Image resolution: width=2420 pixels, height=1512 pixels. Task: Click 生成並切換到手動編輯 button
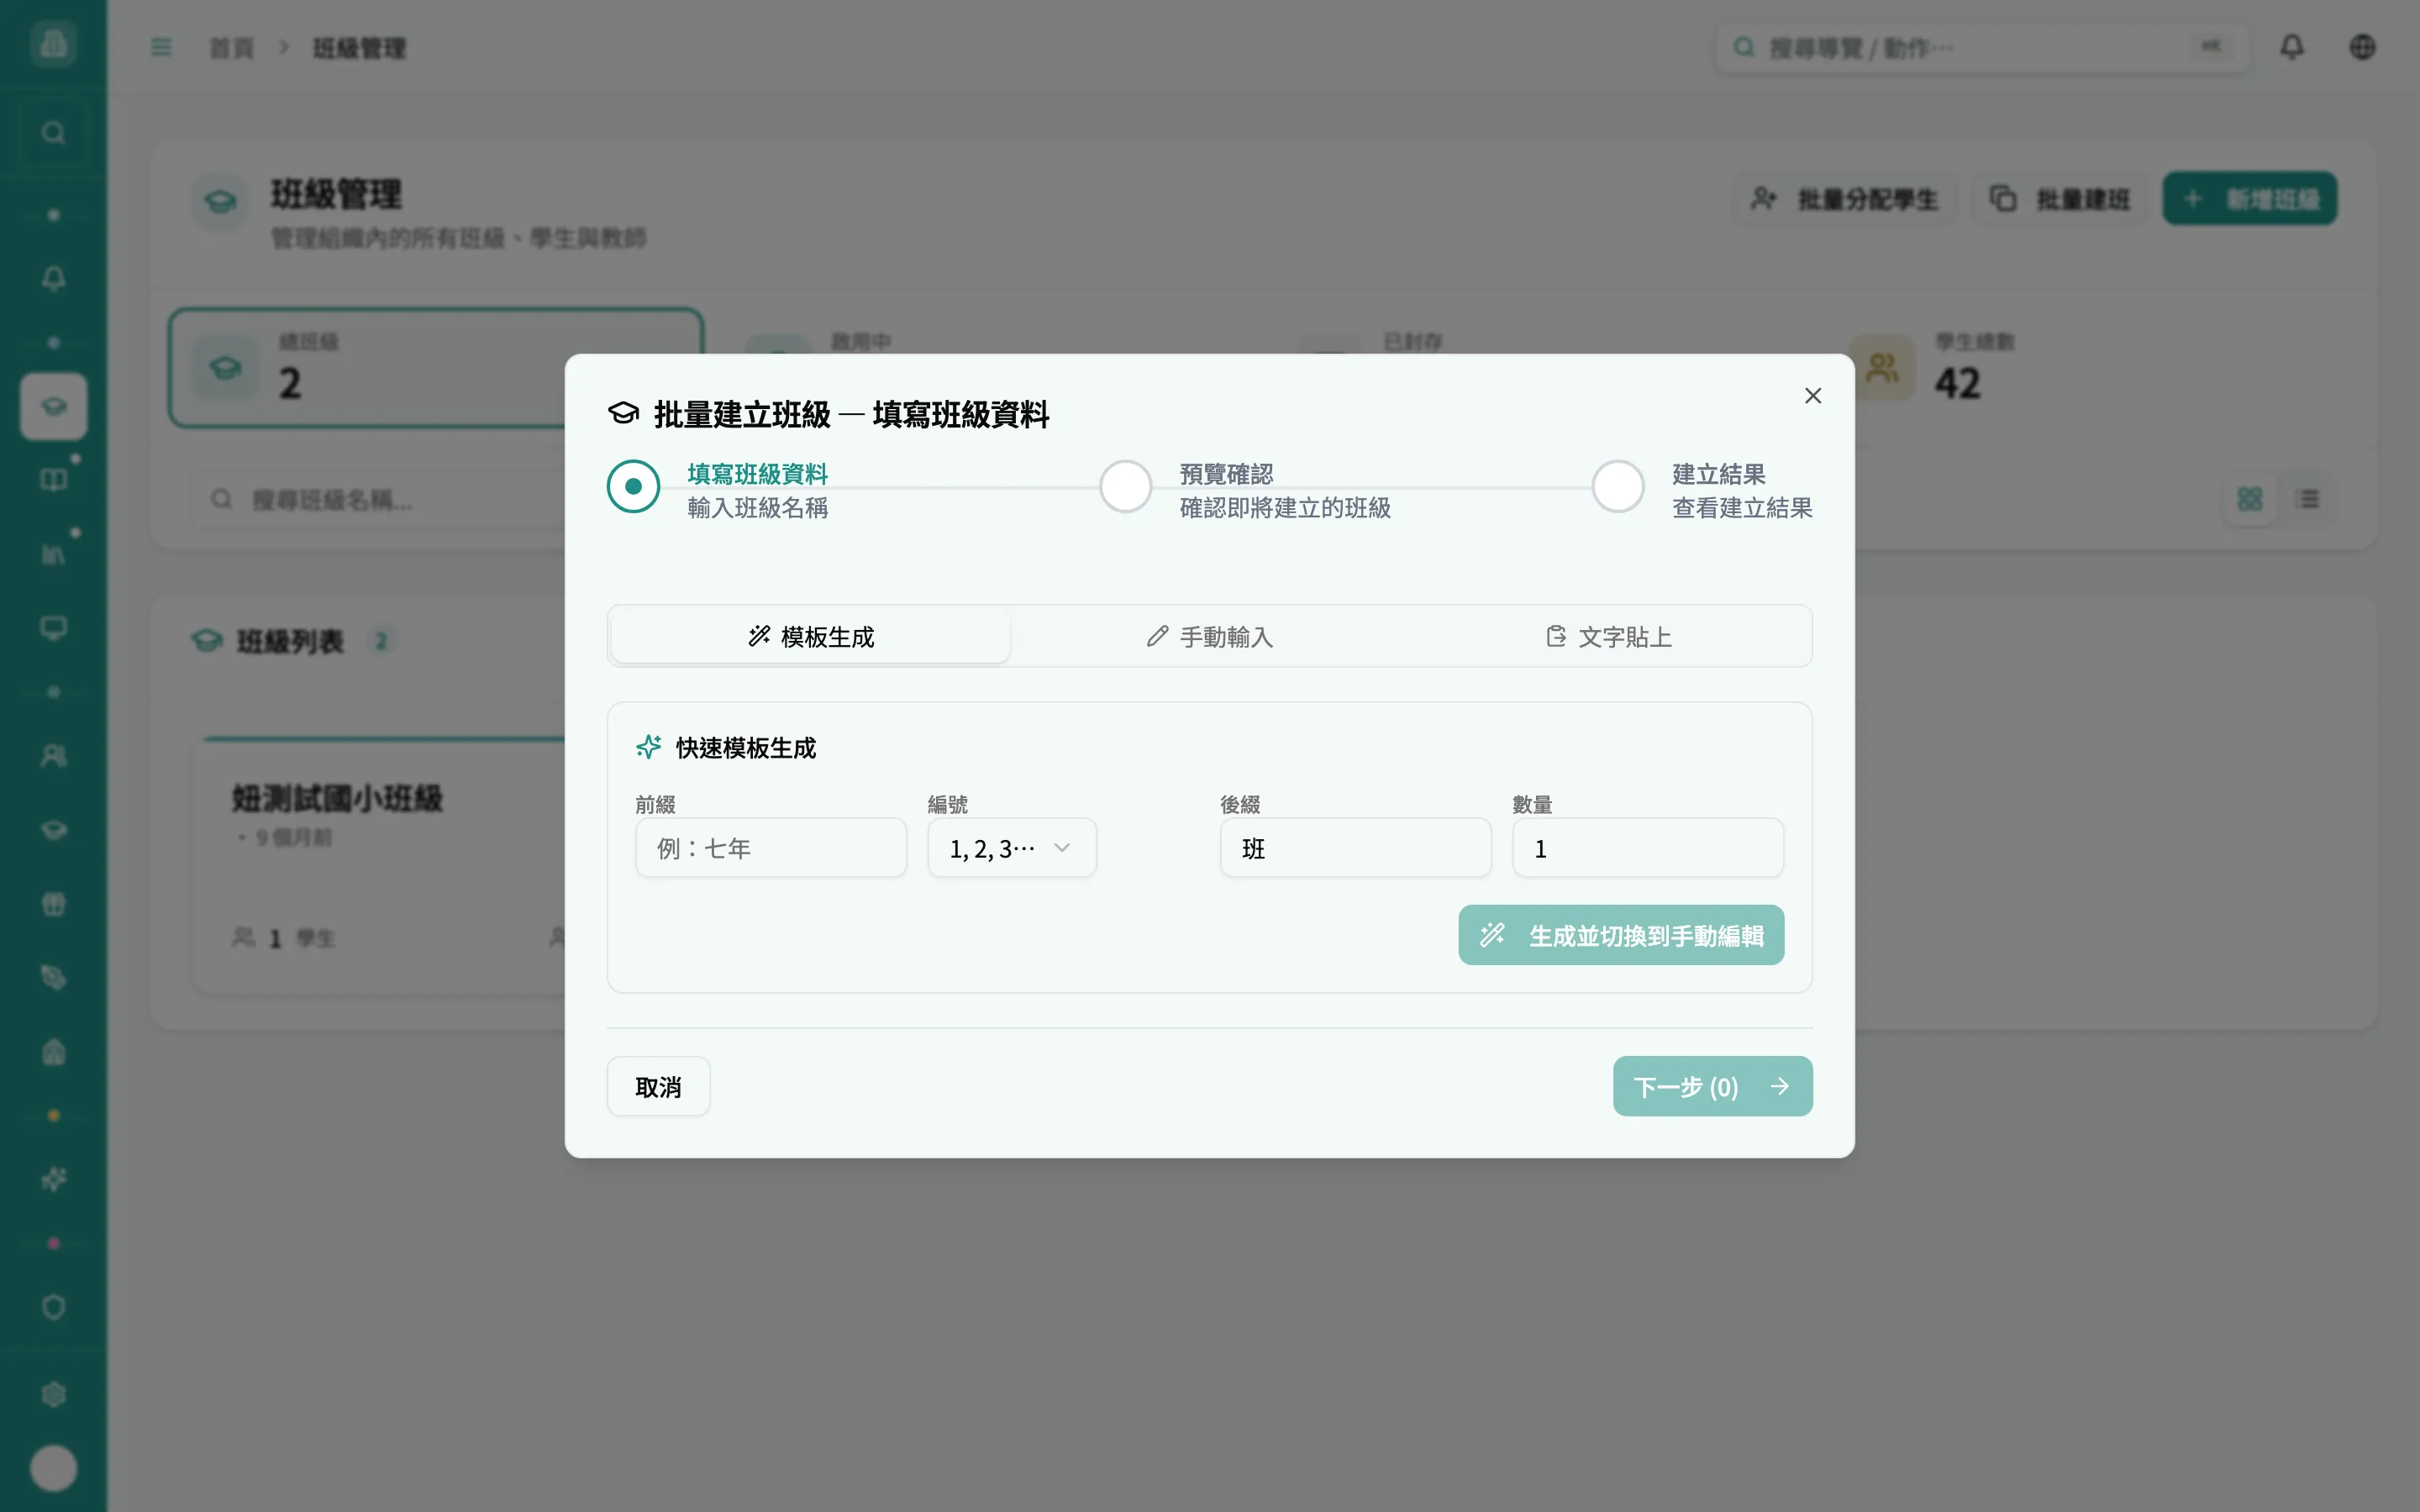click(x=1620, y=935)
